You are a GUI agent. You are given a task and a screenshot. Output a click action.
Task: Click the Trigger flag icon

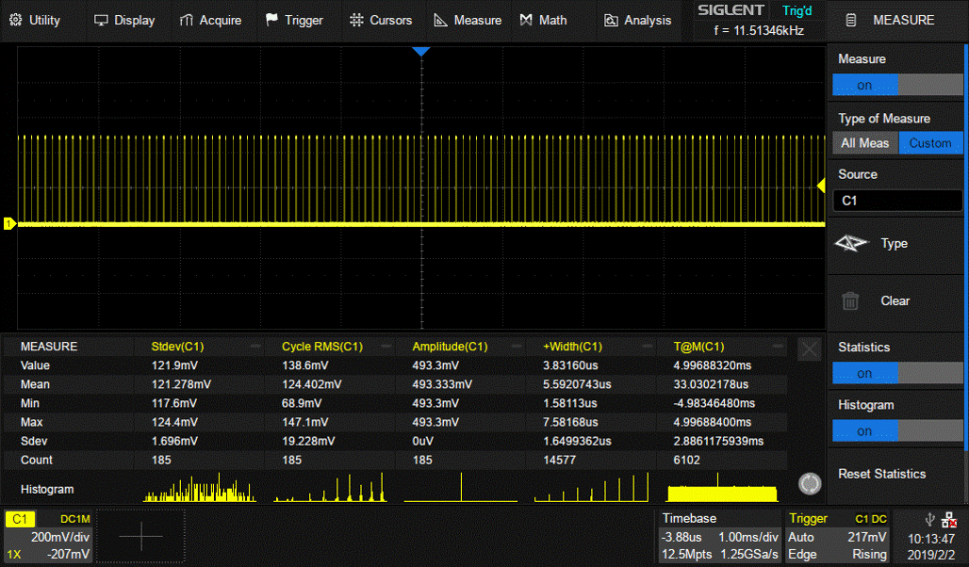tap(271, 20)
